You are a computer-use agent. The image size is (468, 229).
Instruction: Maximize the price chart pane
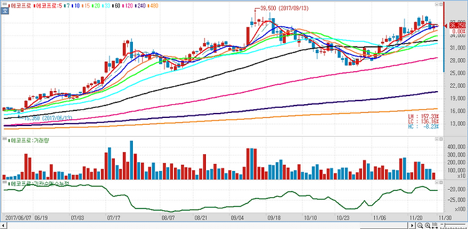coord(441,5)
